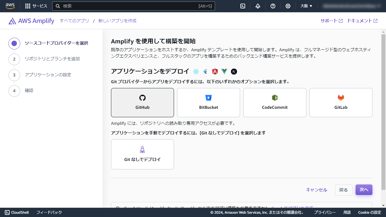Open the services grid menu
Screen dimensions: 386x217
[x=36, y=6]
